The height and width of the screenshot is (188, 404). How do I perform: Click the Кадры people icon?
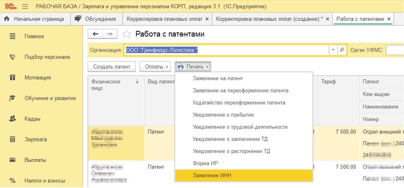(12, 119)
